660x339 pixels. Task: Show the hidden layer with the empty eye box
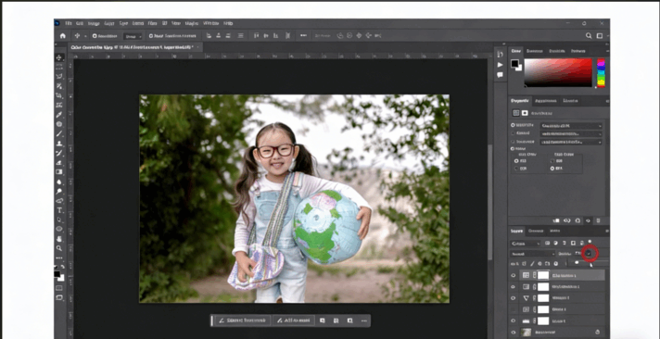(514, 309)
